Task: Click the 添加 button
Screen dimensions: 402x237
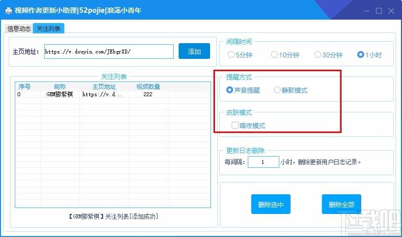Action: pos(194,51)
